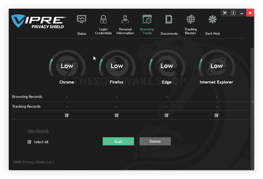Open the Login Credentials padlock icon
The image size is (263, 179).
103,19
